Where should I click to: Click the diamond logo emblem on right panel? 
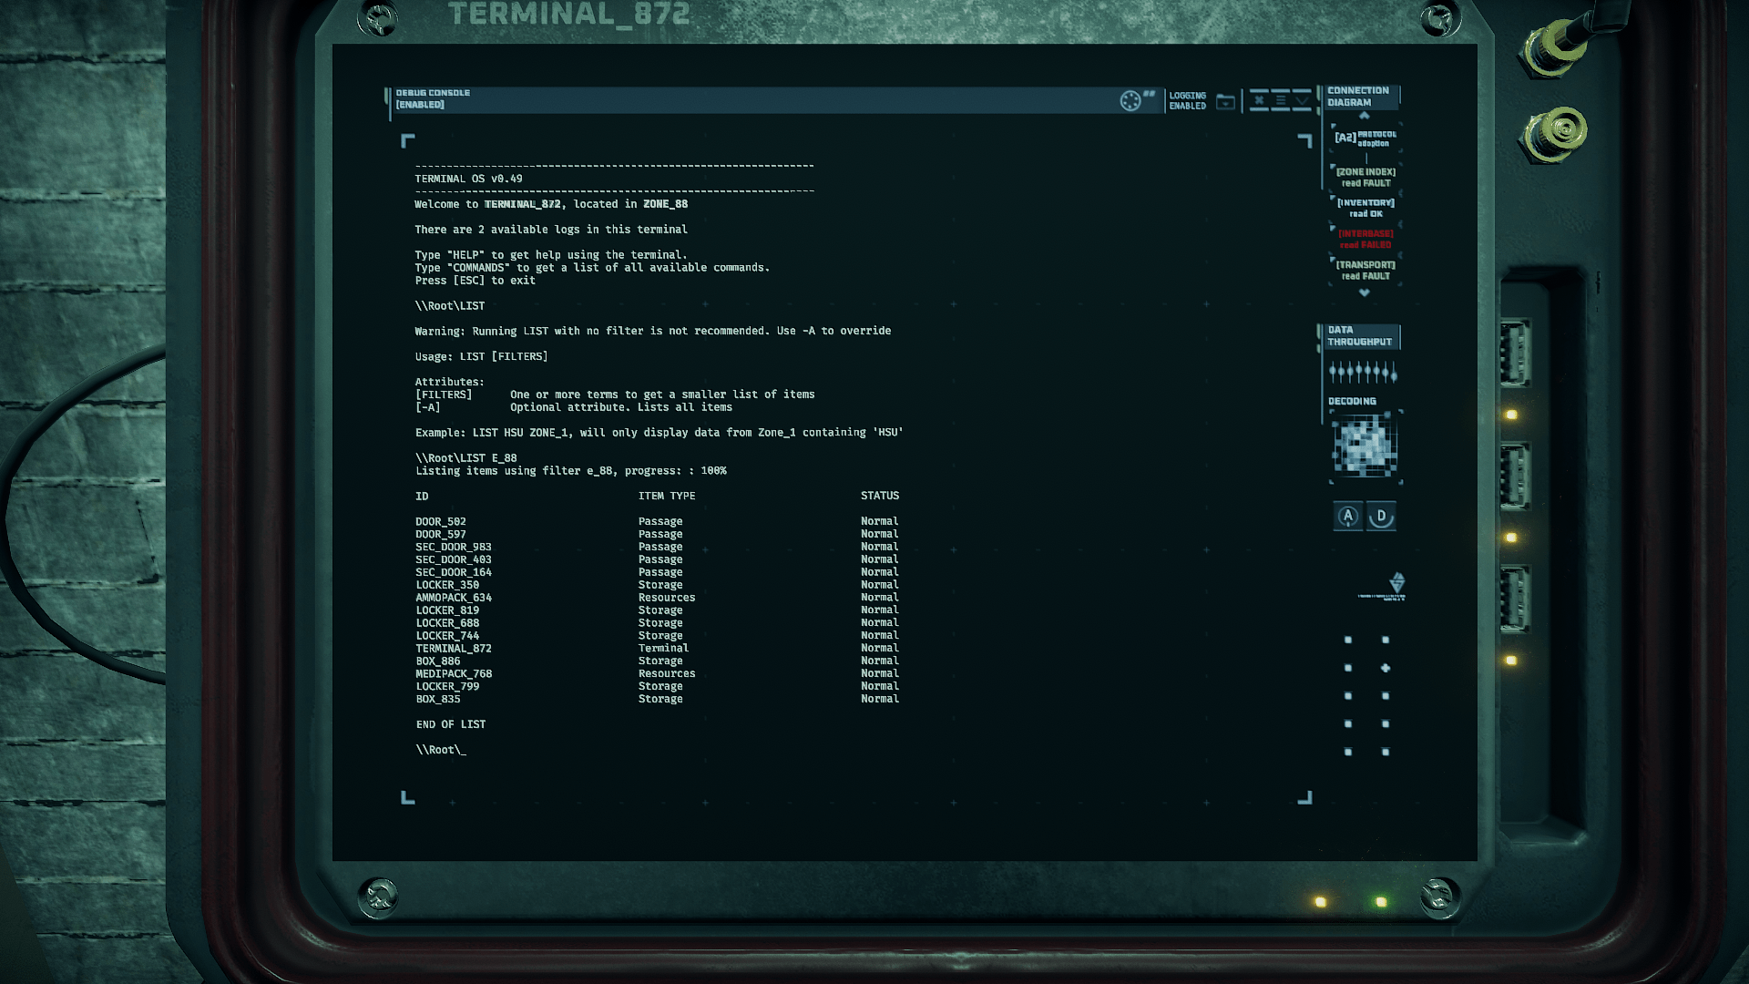(x=1396, y=582)
